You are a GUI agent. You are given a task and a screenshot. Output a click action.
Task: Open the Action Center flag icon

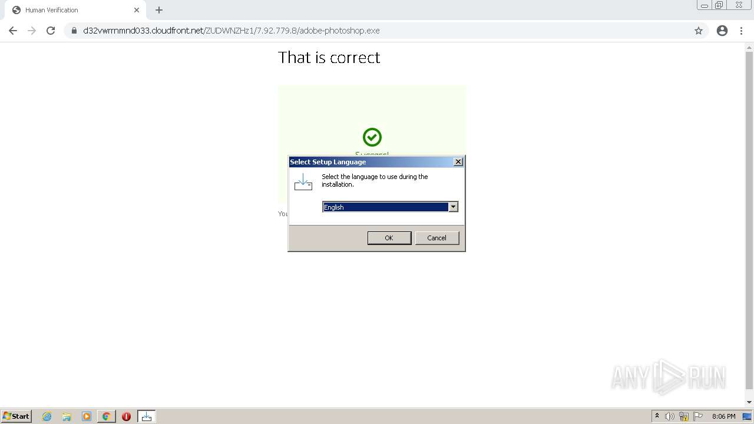698,416
